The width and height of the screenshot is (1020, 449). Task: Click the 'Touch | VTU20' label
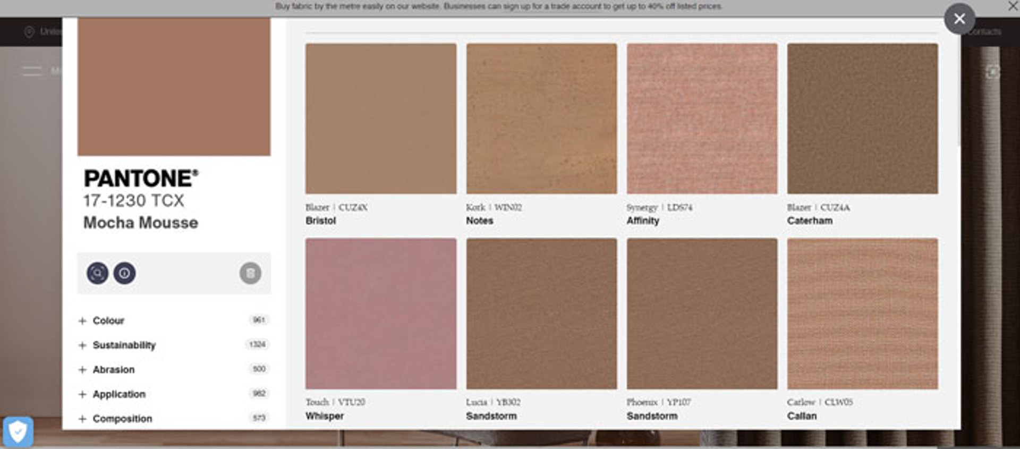point(335,402)
